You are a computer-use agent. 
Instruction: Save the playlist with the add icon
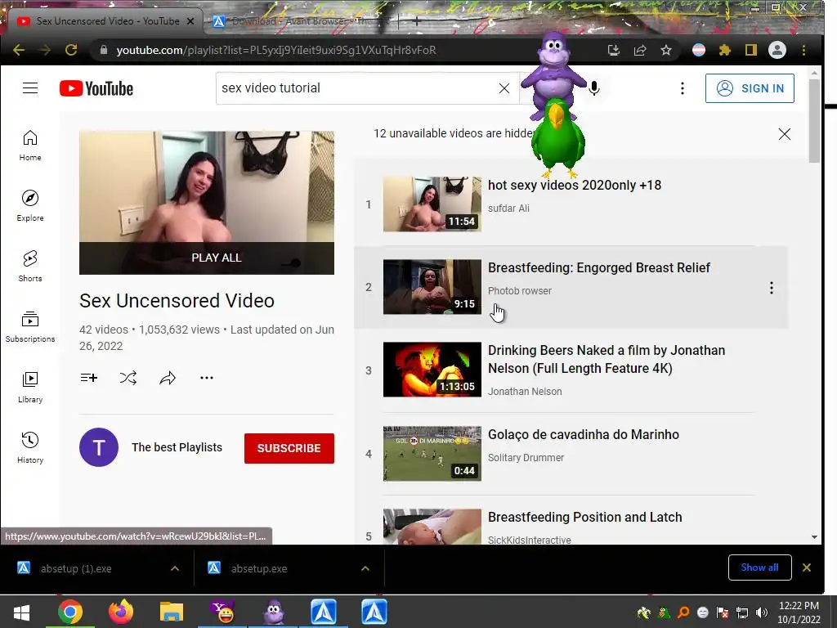tap(88, 378)
